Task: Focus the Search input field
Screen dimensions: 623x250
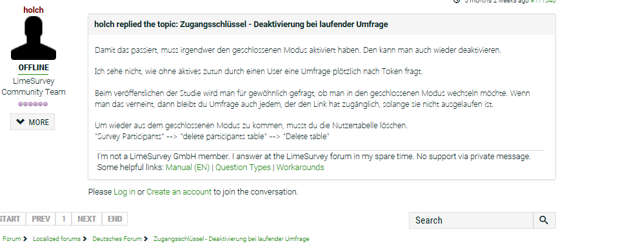Action: [x=471, y=220]
